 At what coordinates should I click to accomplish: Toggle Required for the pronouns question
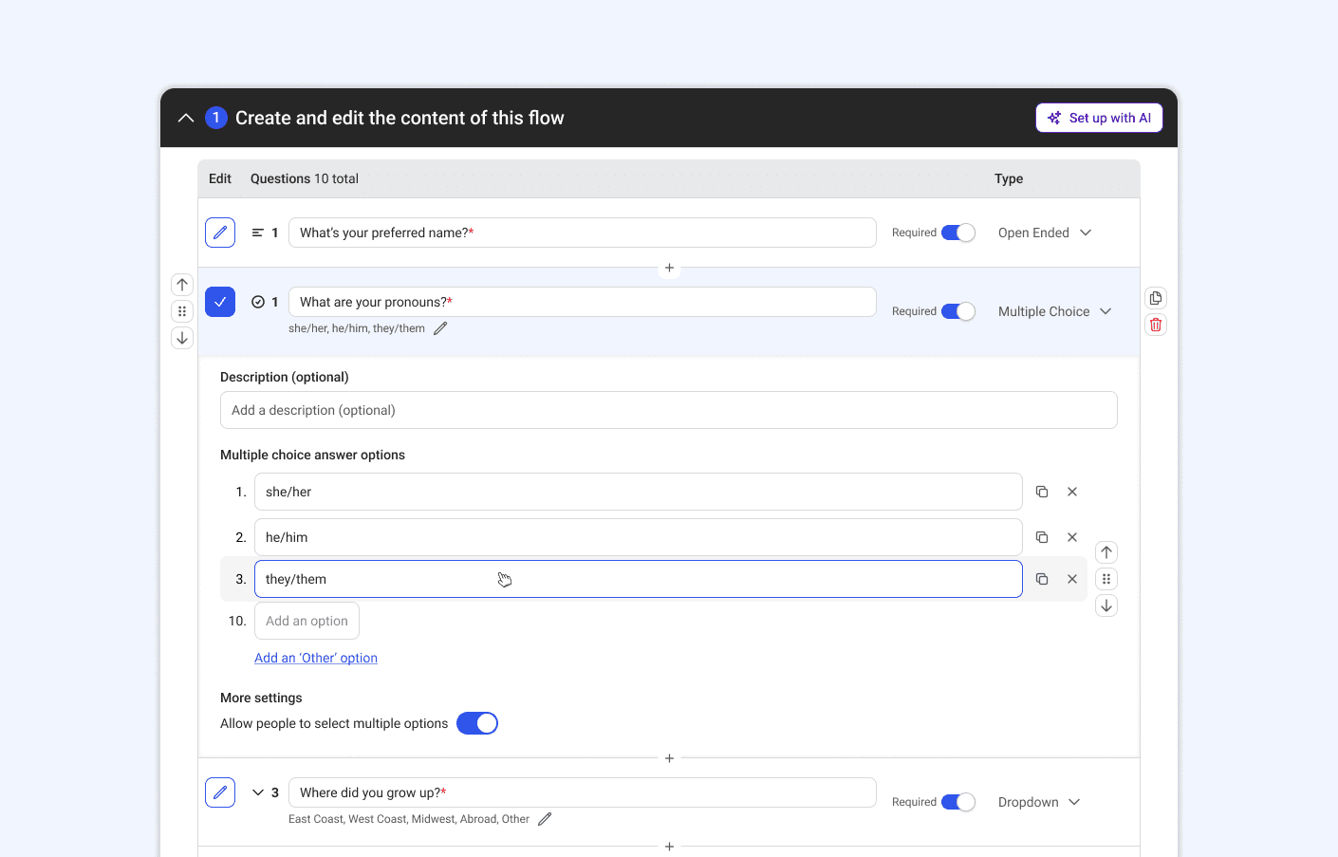click(958, 311)
